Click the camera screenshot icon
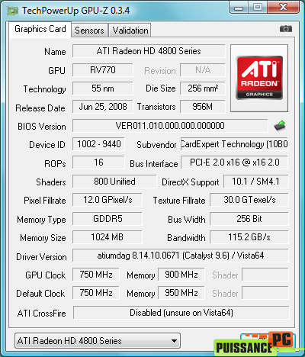 (x=286, y=29)
